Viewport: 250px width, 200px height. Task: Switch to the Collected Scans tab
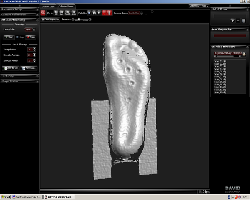click(x=67, y=7)
